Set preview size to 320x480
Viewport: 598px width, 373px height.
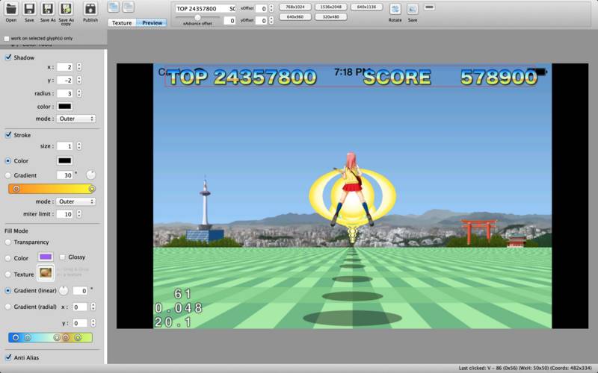[330, 16]
